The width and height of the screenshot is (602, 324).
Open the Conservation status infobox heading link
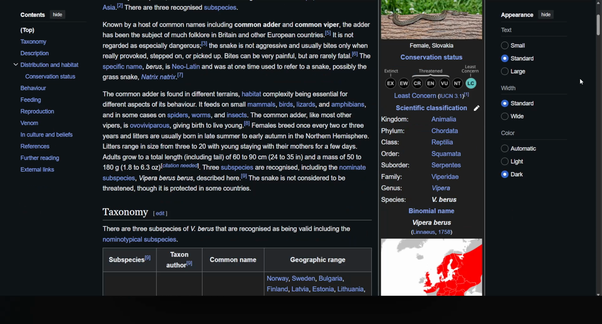(431, 57)
